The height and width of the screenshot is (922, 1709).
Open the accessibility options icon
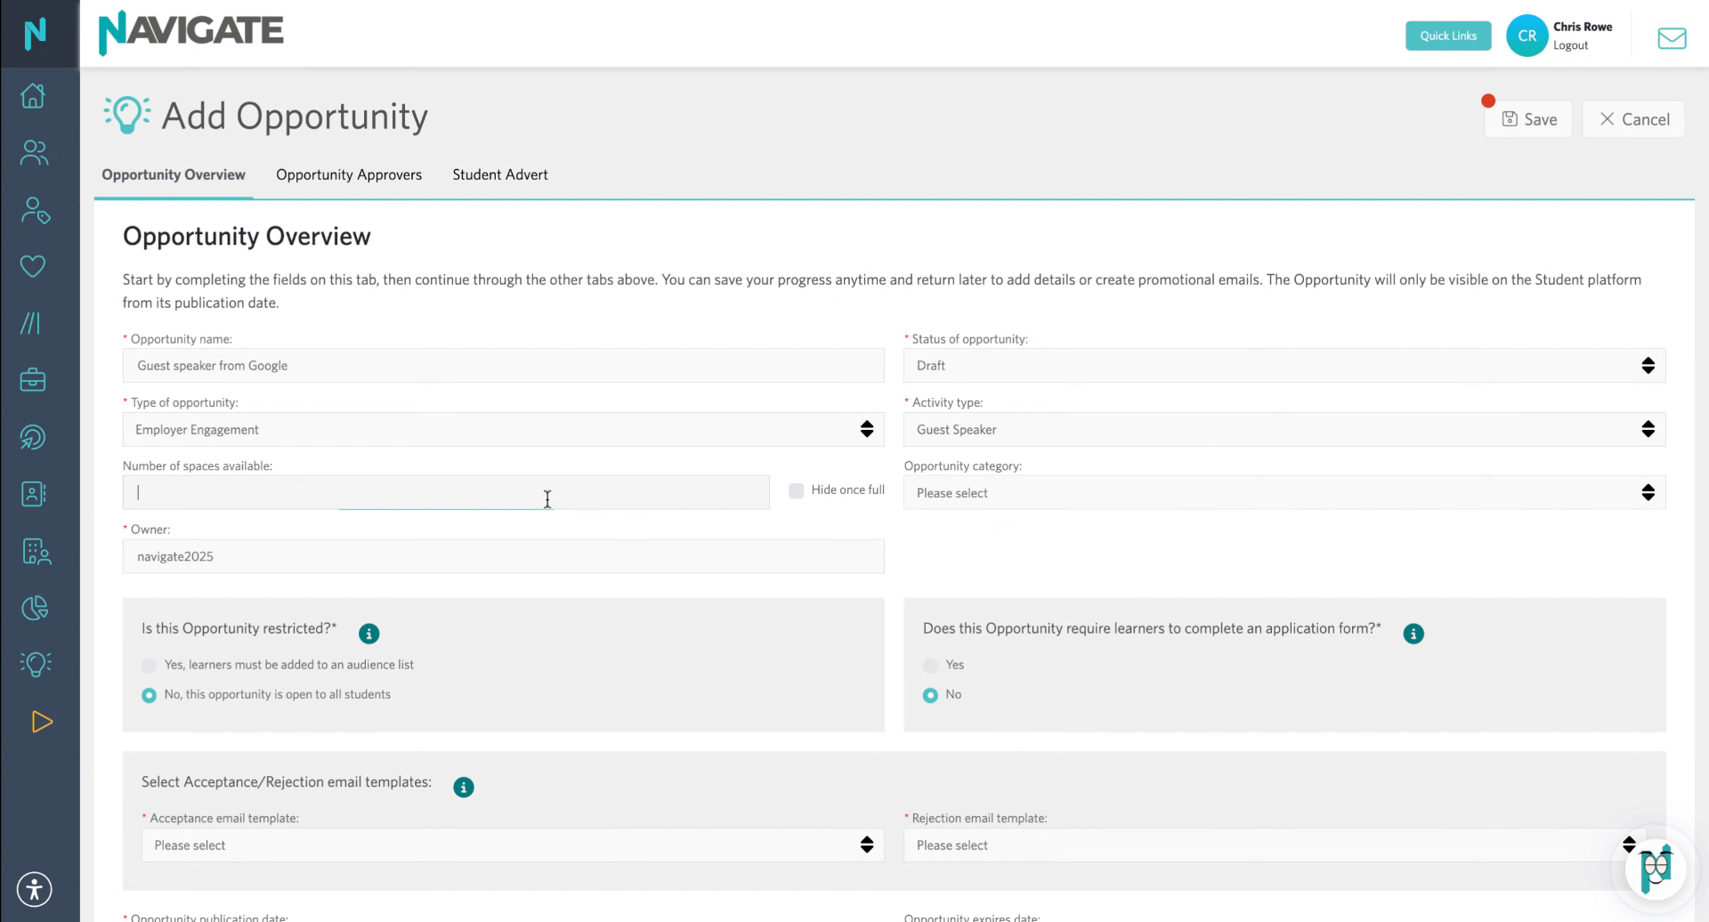point(35,889)
